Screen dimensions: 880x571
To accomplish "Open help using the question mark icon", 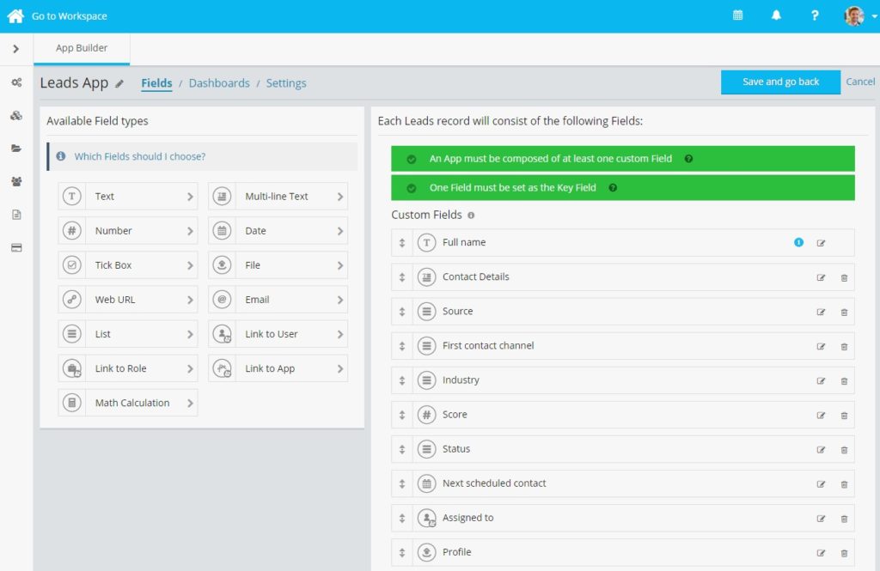I will tap(815, 15).
